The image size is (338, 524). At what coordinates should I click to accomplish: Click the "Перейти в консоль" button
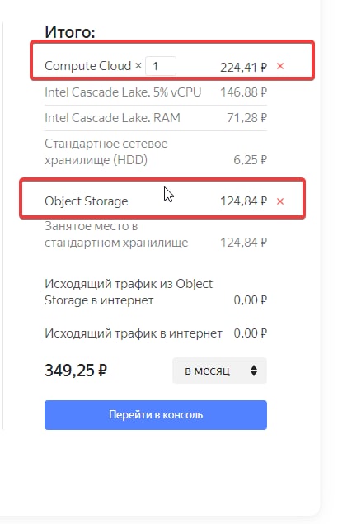[x=156, y=415]
